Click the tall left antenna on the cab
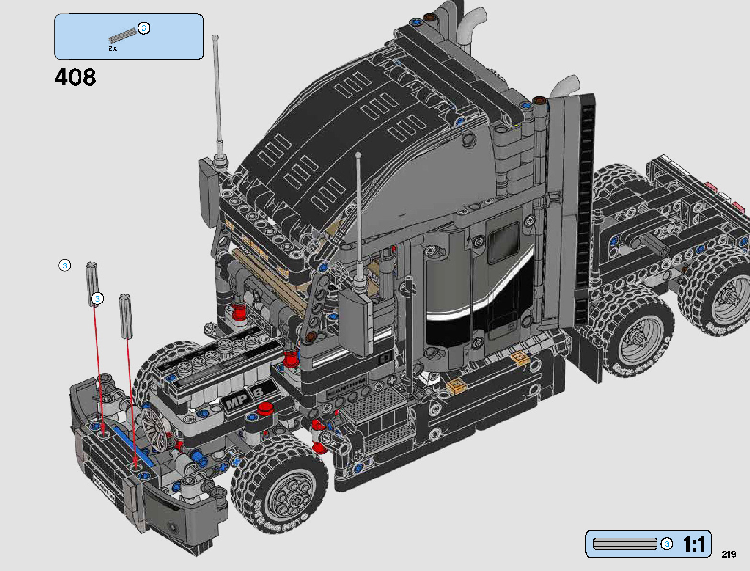750x571 pixels. point(218,96)
